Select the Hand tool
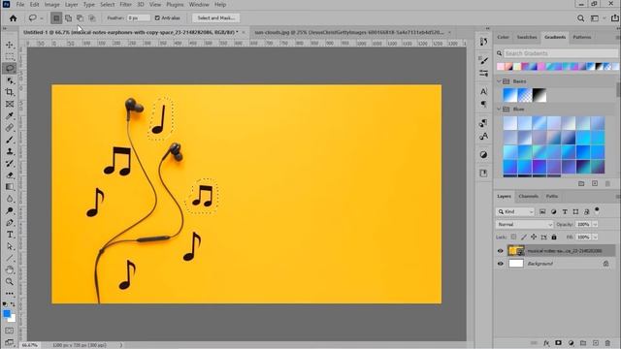Image resolution: width=621 pixels, height=349 pixels. click(x=10, y=270)
